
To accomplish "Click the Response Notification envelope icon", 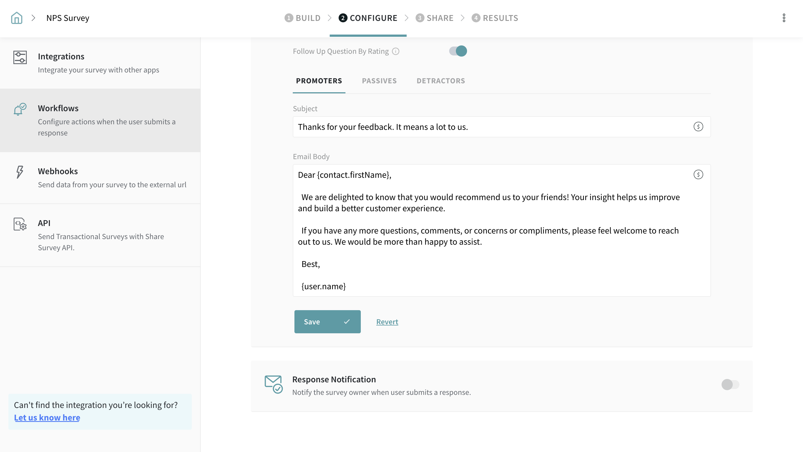I will coord(273,384).
